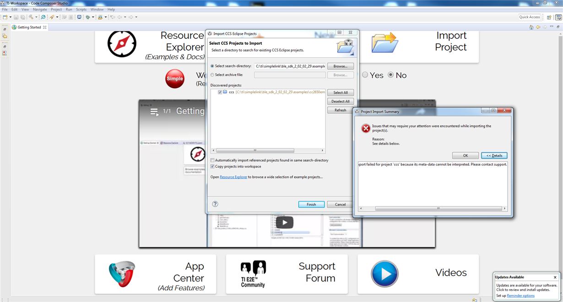
Task: Close the Updates Available popup
Action: click(555, 277)
